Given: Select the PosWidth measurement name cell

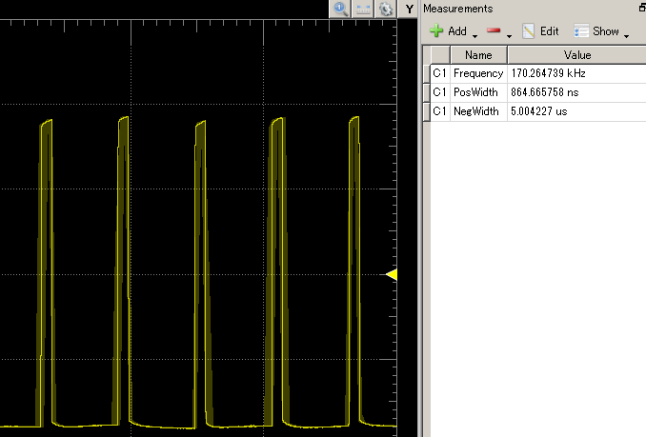Looking at the screenshot, I should point(478,92).
